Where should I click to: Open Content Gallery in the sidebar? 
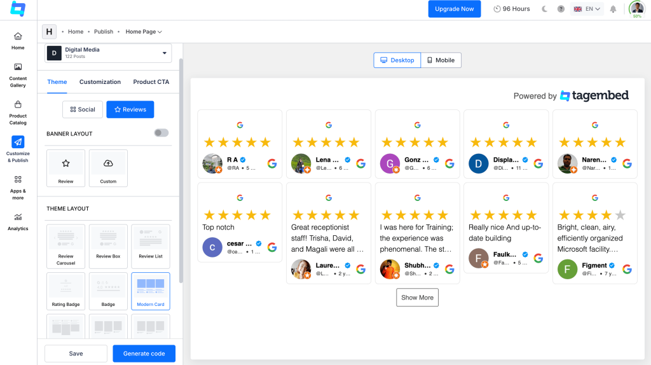[18, 75]
